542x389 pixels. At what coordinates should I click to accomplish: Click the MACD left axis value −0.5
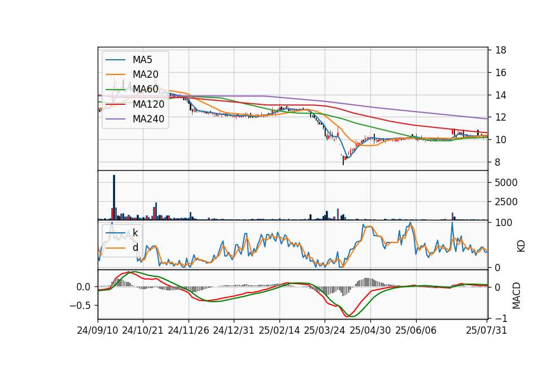[80, 306]
